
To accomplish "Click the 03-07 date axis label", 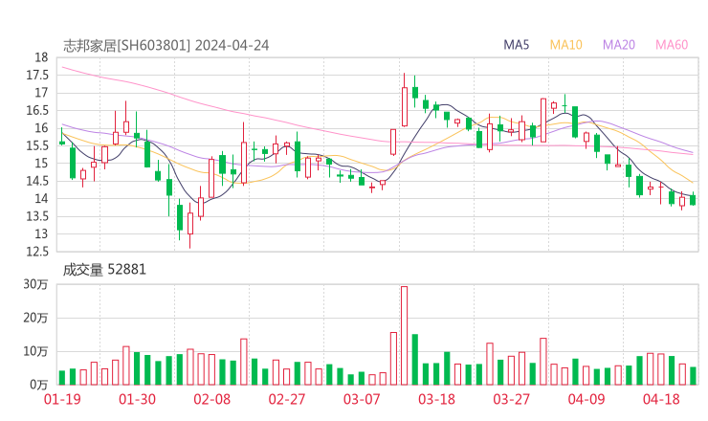I will 362,399.
